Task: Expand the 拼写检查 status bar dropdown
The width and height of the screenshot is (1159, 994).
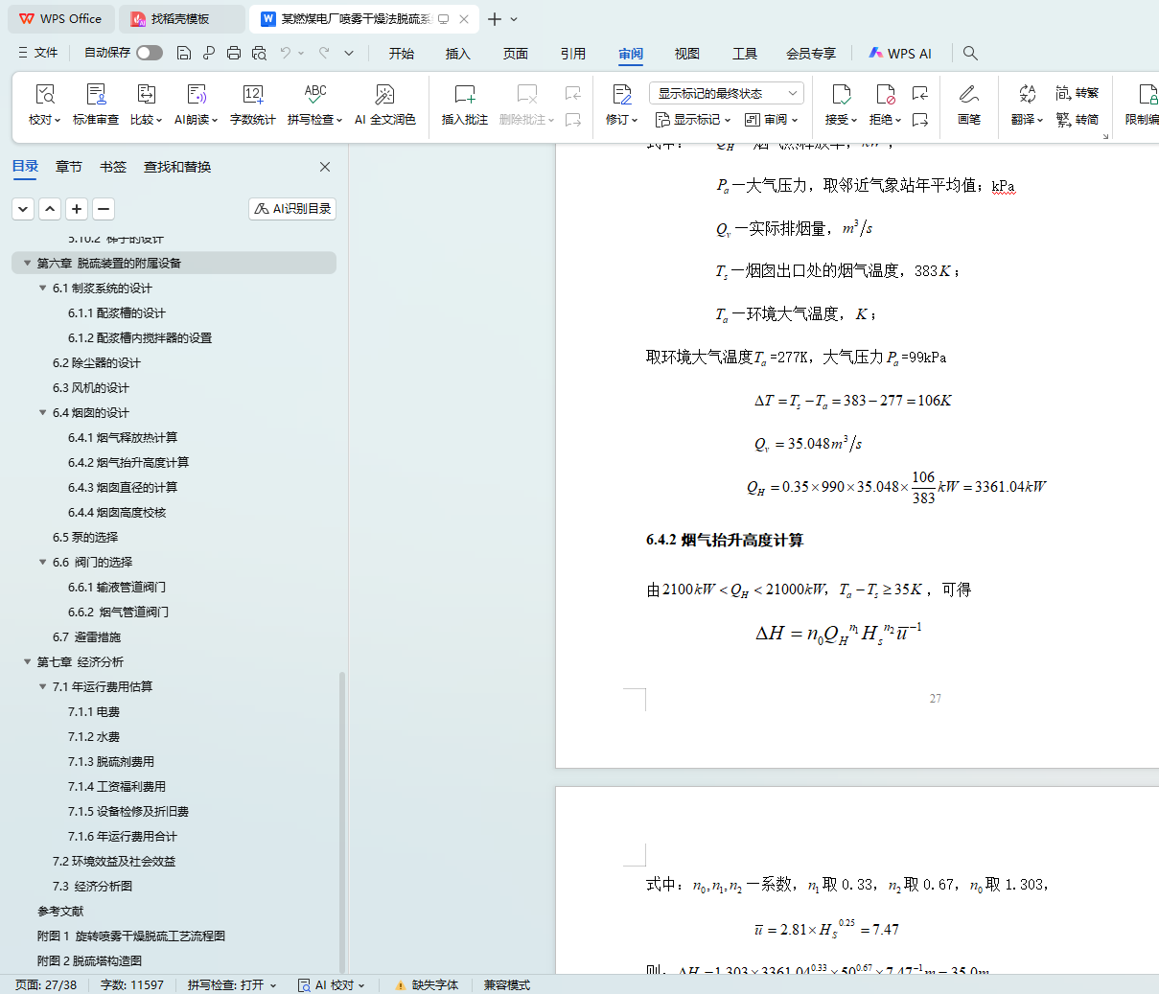Action: 232,984
